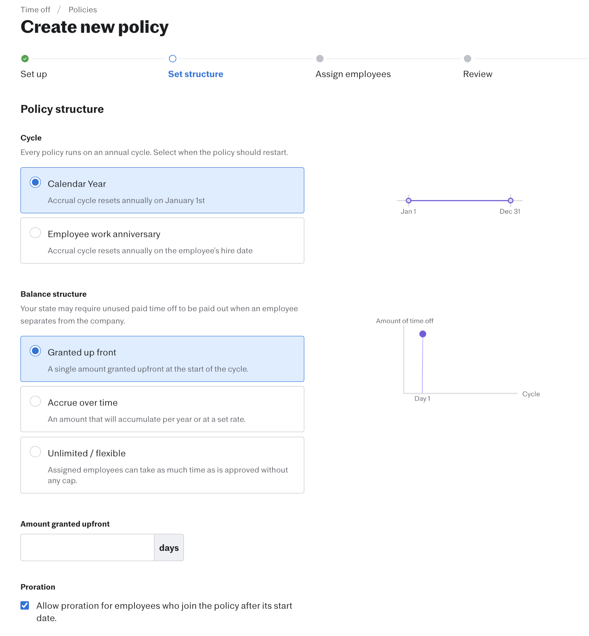The height and width of the screenshot is (636, 589).
Task: Choose the Granted up front balance option
Action: 36,351
